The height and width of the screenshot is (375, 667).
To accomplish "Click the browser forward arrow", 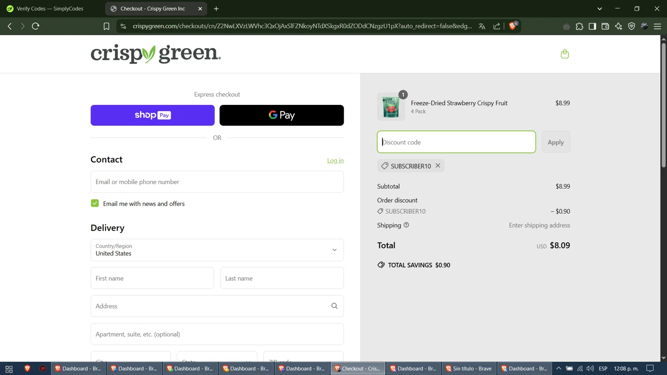I will (22, 26).
